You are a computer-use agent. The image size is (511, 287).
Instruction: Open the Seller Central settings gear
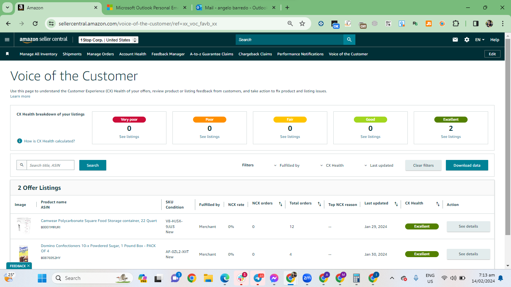click(467, 40)
